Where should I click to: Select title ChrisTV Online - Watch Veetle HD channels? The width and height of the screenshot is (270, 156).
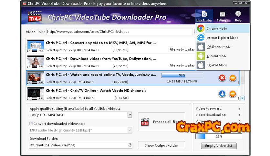[96, 91]
